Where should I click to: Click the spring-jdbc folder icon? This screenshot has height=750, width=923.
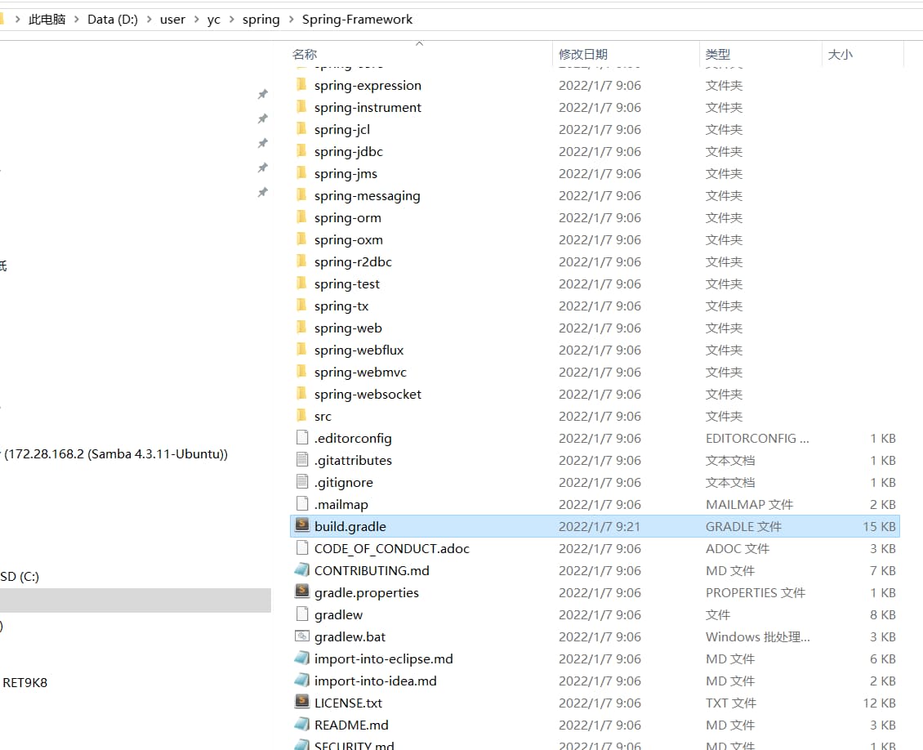tap(301, 150)
